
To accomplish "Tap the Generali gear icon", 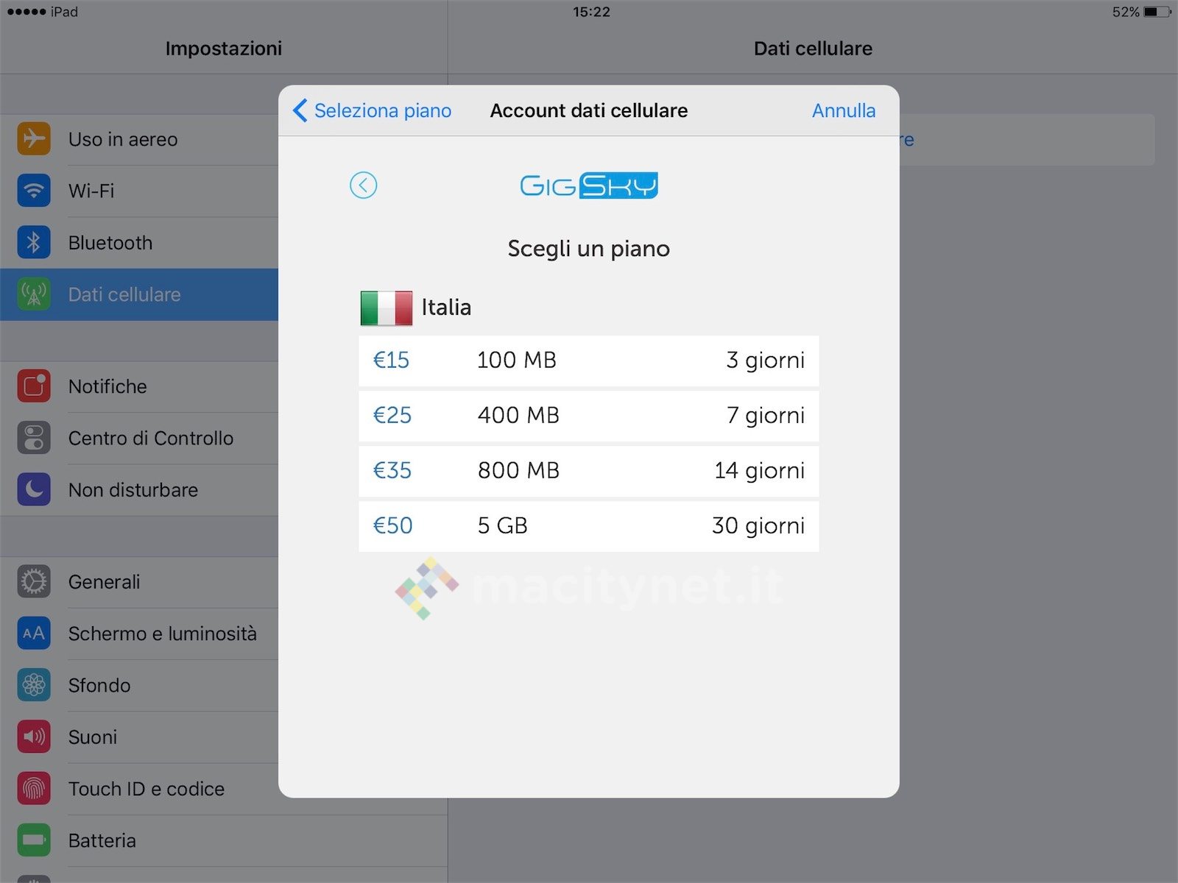I will 34,581.
